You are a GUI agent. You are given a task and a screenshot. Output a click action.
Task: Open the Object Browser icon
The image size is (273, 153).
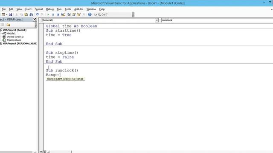click(78, 14)
